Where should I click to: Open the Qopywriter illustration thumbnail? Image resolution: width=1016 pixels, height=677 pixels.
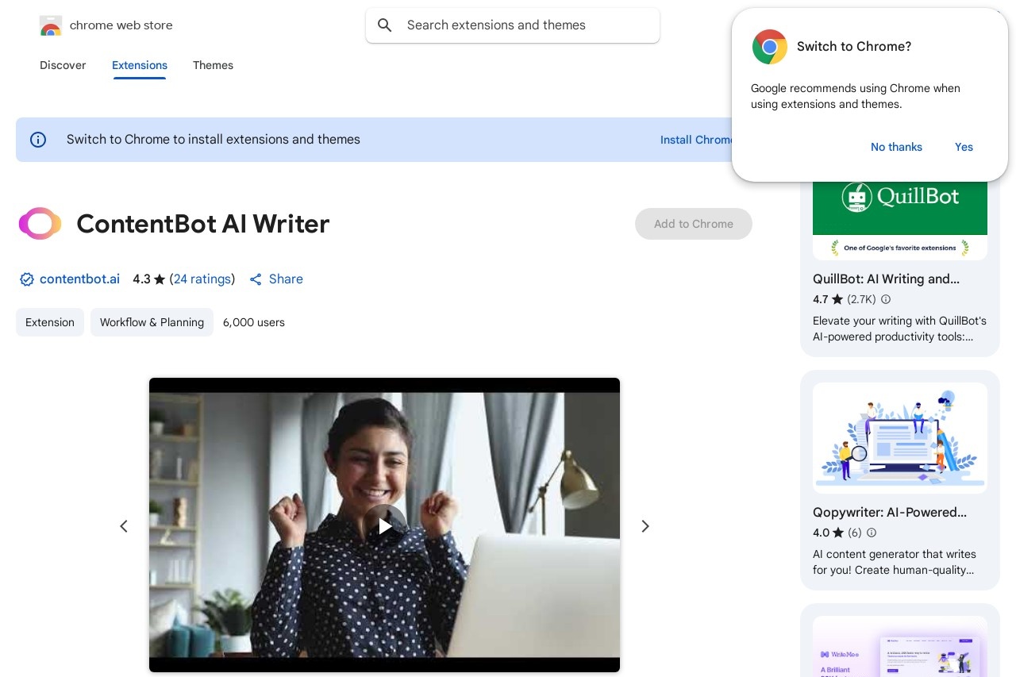coord(900,438)
